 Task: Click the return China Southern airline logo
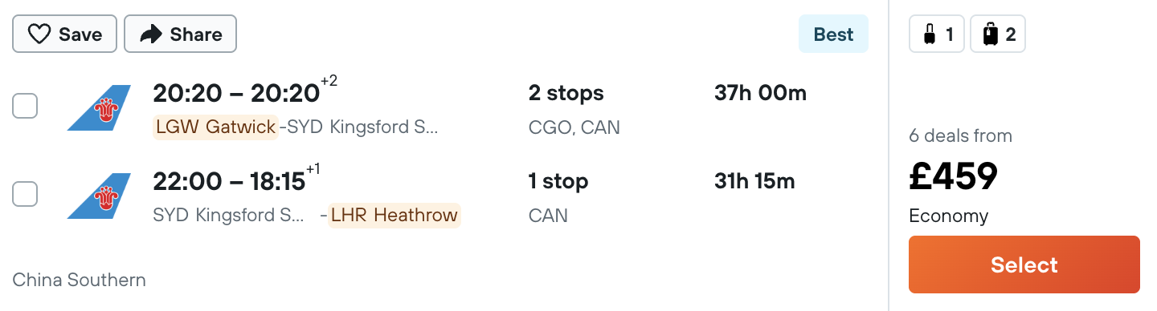pos(99,196)
